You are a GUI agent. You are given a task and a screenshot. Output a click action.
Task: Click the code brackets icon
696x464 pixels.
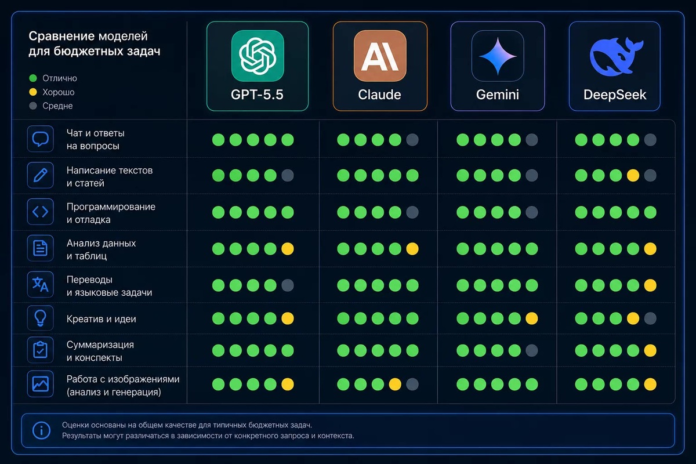pos(41,212)
